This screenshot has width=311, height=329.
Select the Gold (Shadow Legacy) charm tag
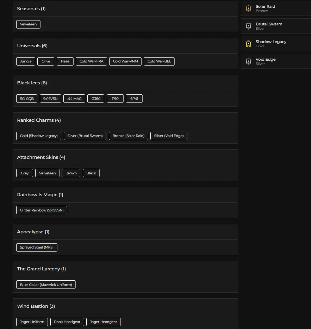(39, 136)
